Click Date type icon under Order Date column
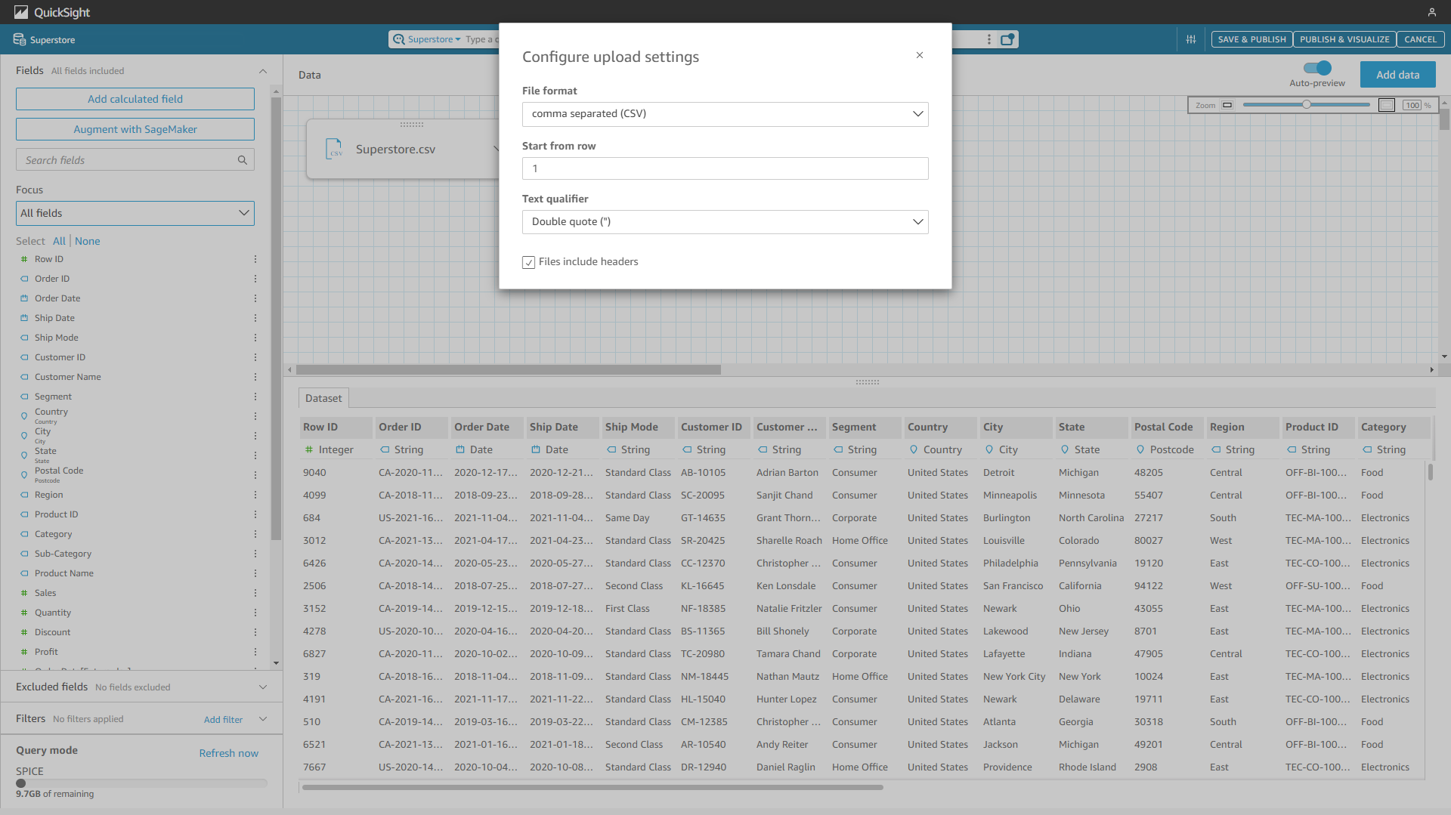This screenshot has width=1451, height=815. click(x=459, y=449)
